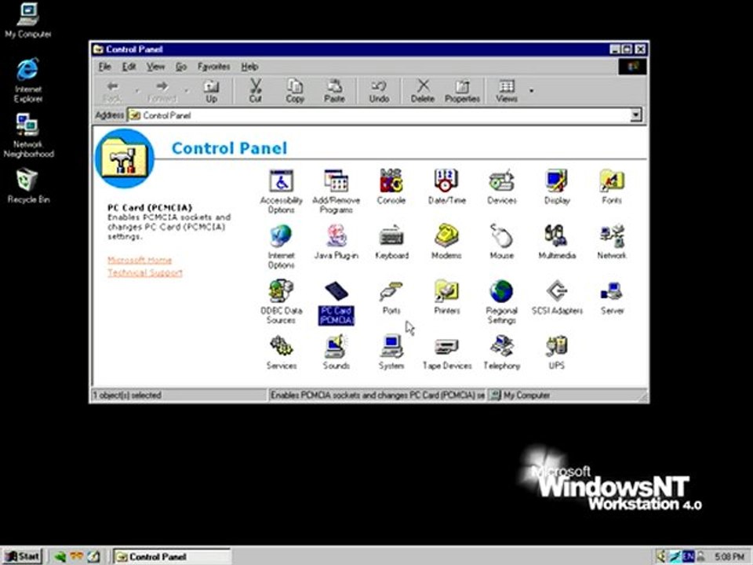
Task: Select Internet Explorer desktop icon
Action: click(28, 80)
